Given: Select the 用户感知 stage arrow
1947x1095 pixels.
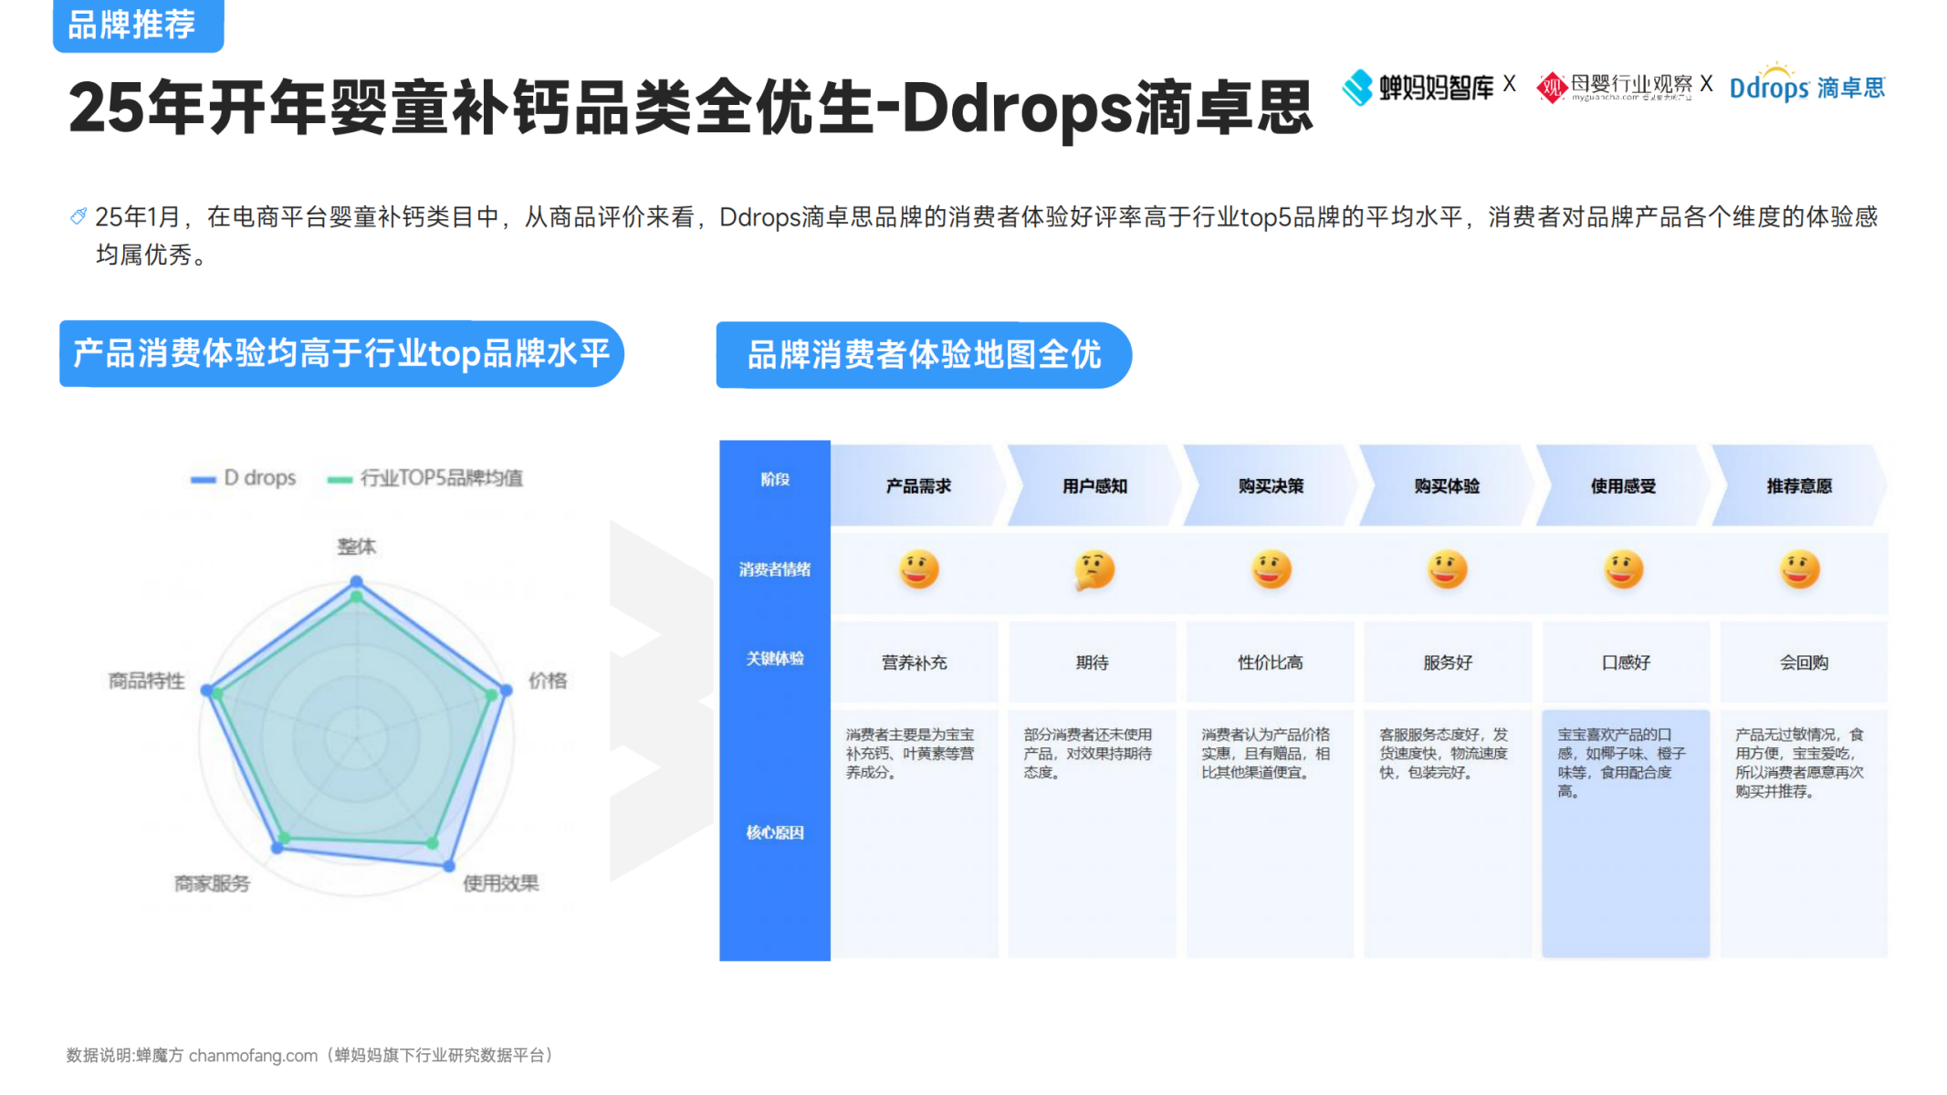Looking at the screenshot, I should [1094, 485].
